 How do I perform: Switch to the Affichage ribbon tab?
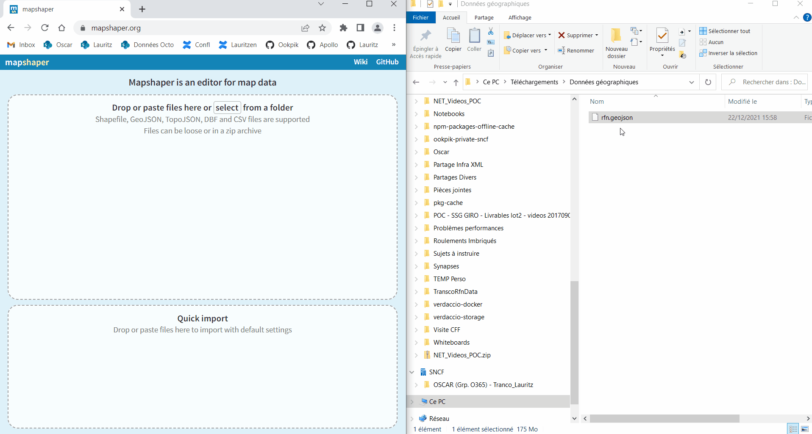click(520, 17)
